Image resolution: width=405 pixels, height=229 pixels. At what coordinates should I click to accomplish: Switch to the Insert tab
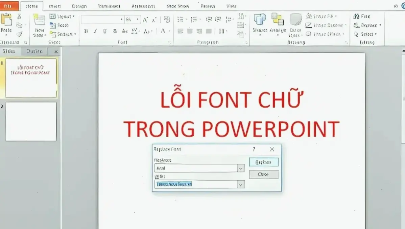55,6
